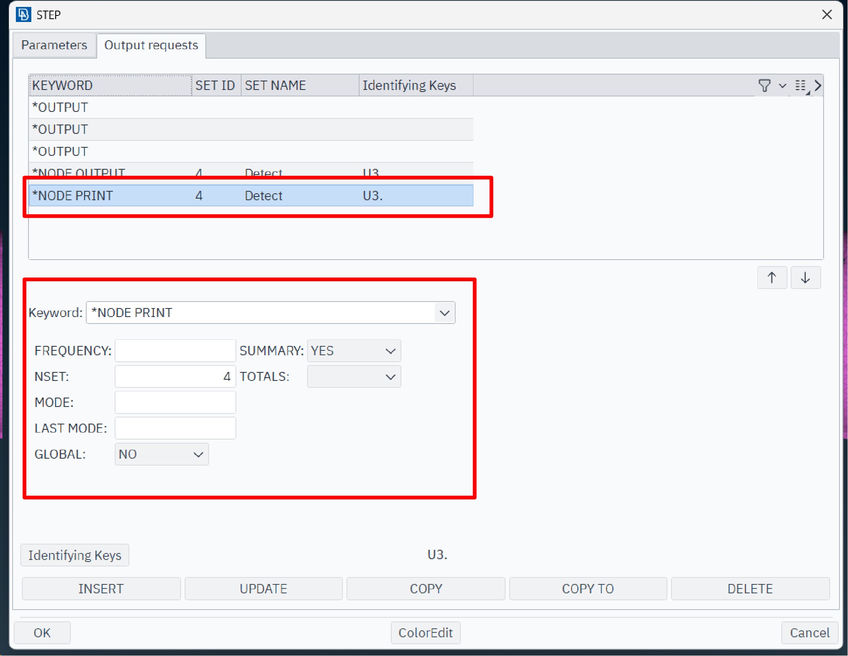The height and width of the screenshot is (656, 848).
Task: Click the FREQUENCY input field
Action: pos(175,351)
